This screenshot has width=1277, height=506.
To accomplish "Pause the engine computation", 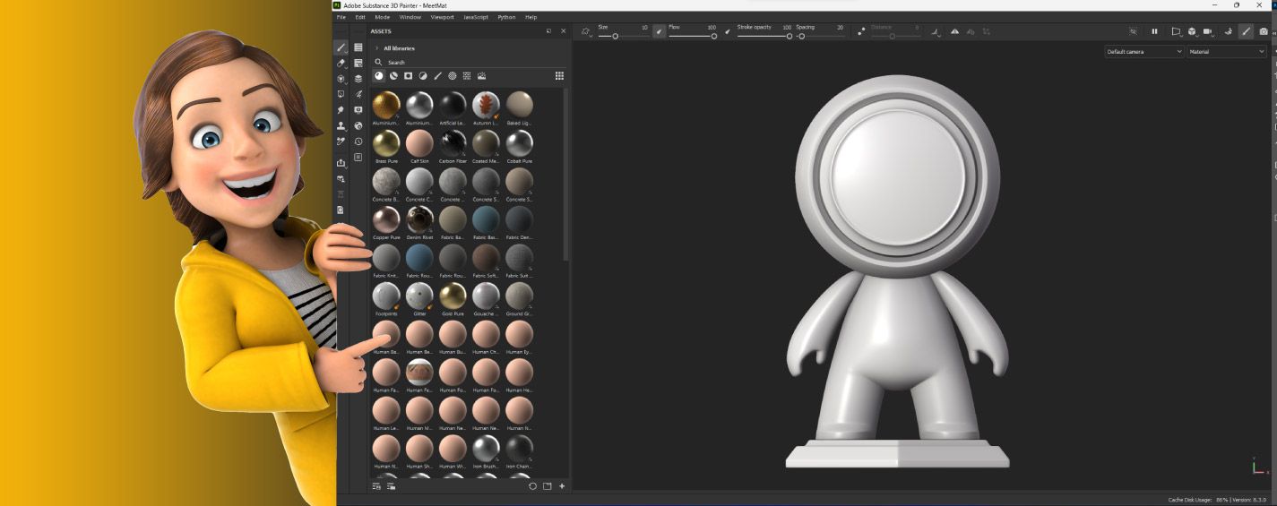I will (1154, 31).
